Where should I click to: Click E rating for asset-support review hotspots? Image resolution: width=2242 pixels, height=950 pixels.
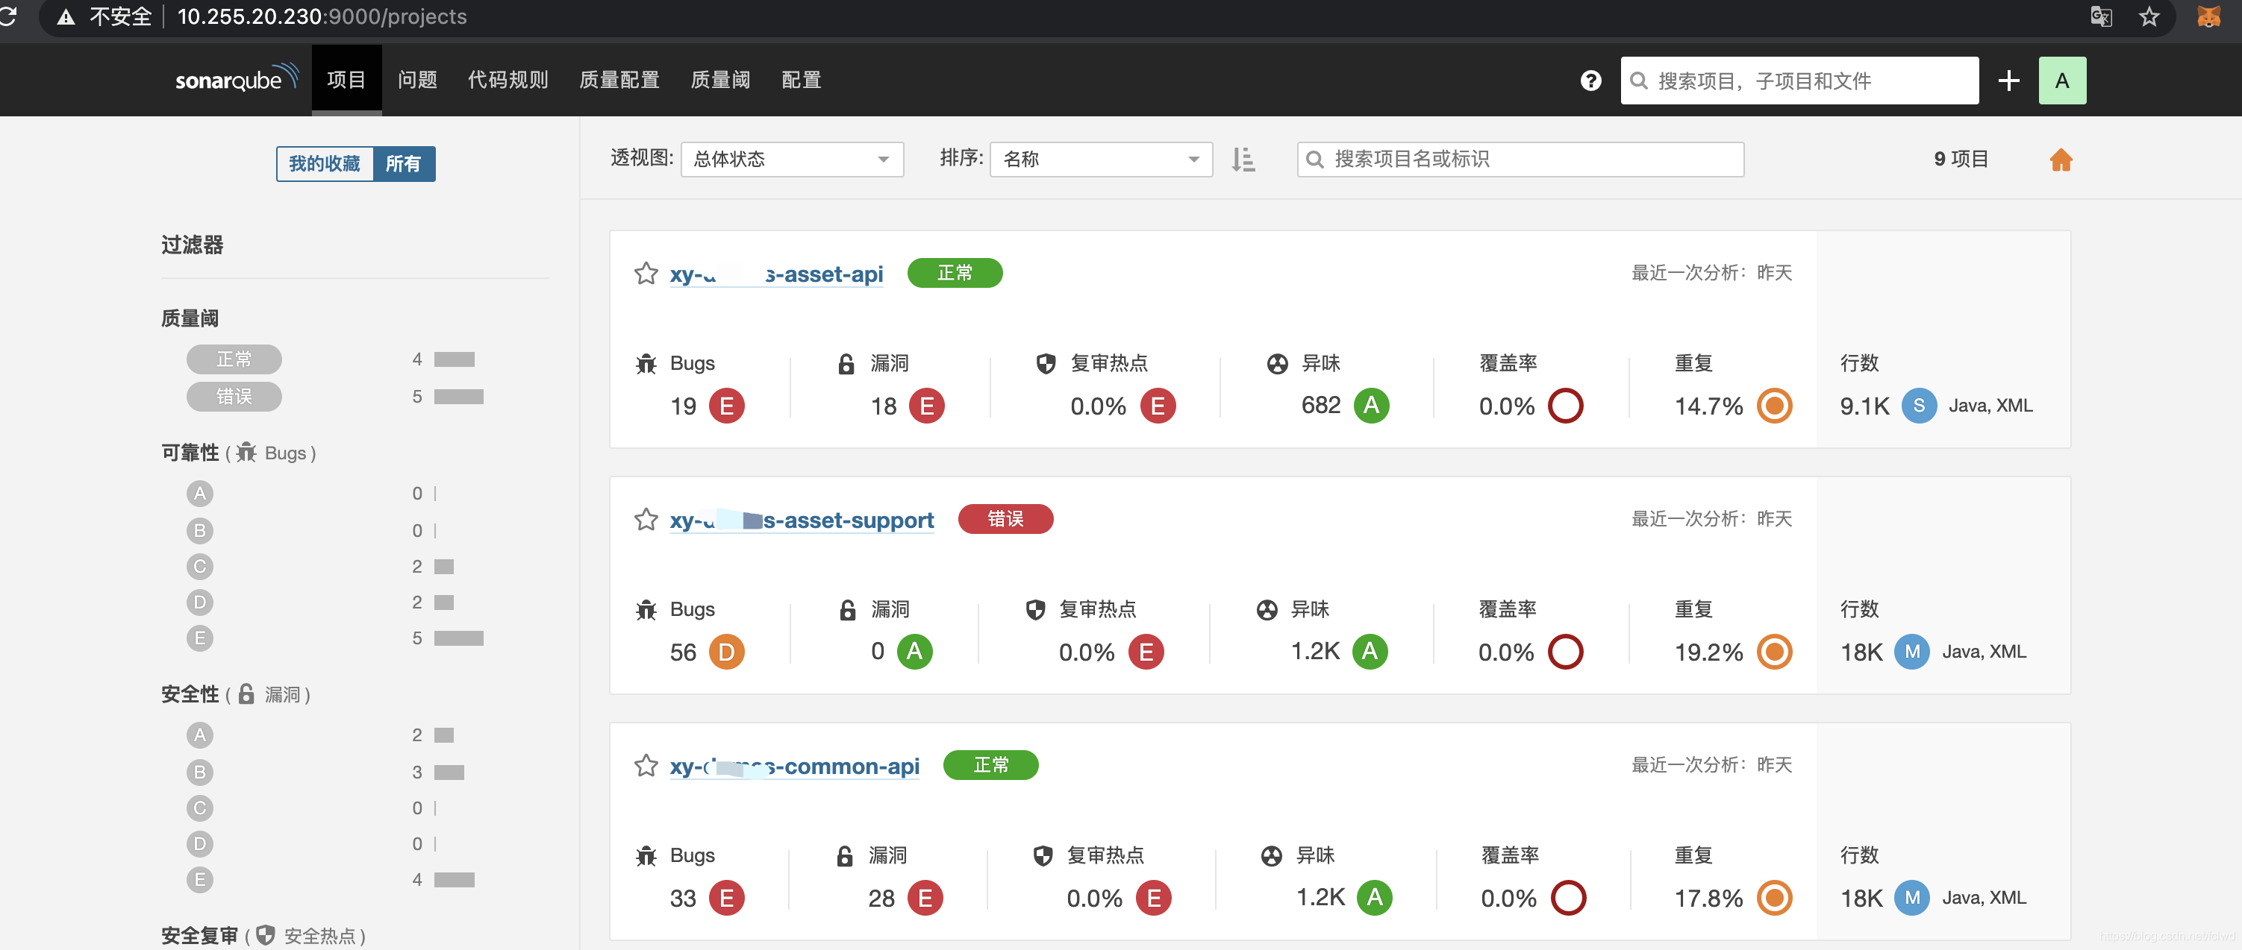tap(1146, 652)
